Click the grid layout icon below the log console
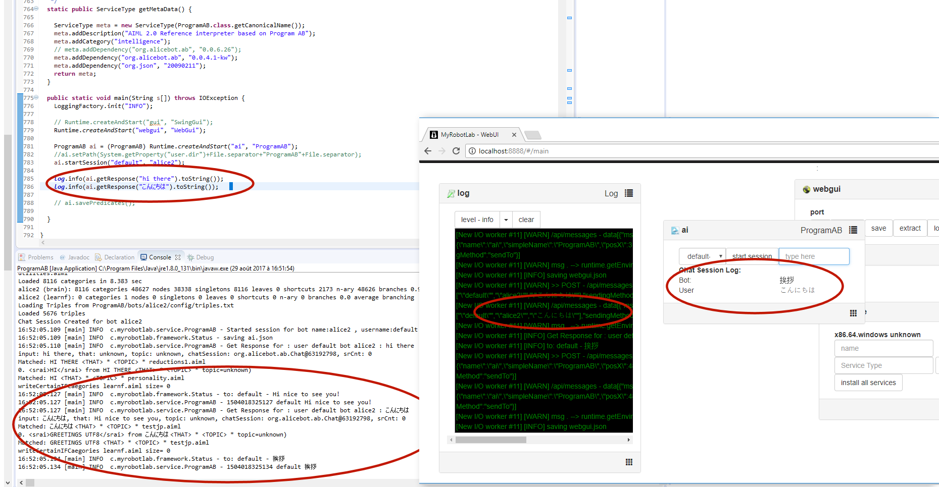The width and height of the screenshot is (939, 487). (x=629, y=462)
